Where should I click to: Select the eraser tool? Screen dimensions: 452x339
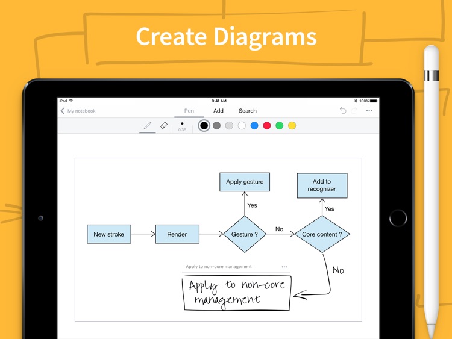click(164, 125)
